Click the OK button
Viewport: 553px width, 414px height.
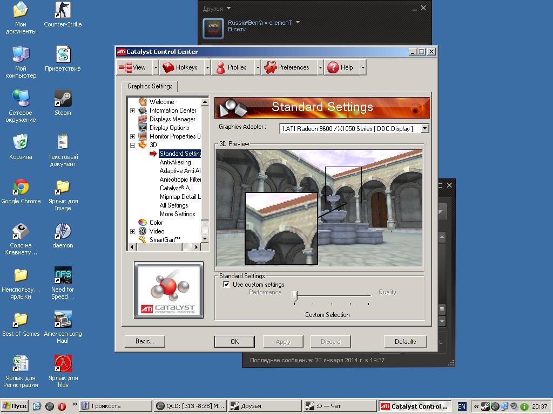click(x=234, y=341)
